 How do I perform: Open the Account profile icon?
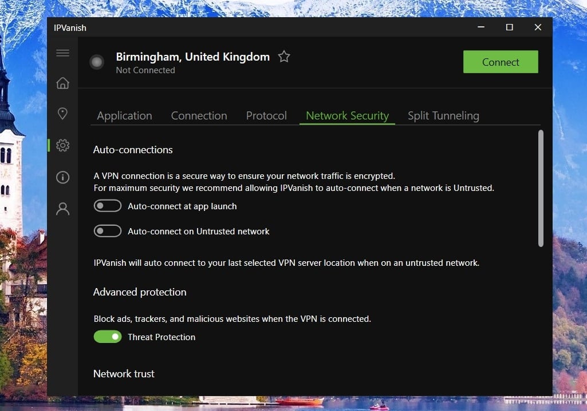(63, 209)
